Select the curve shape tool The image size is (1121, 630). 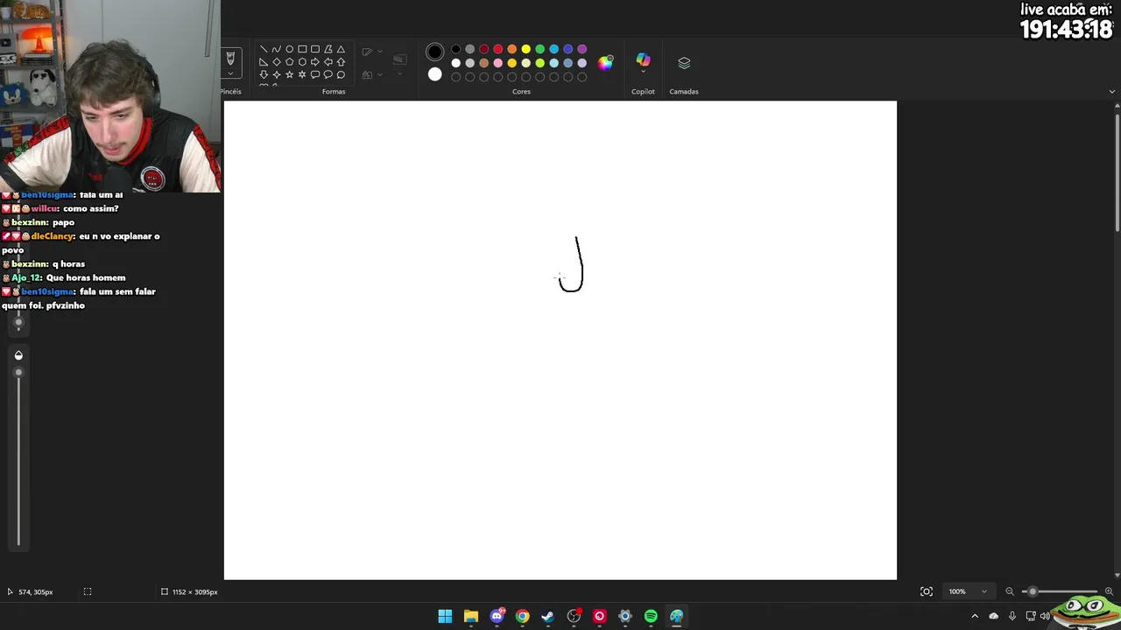pyautogui.click(x=277, y=49)
